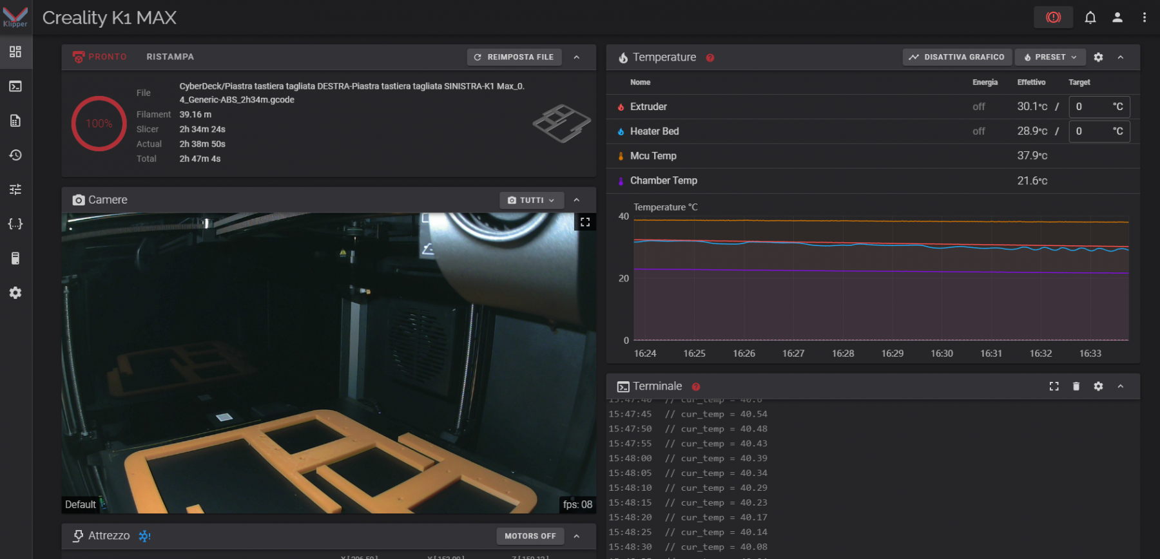
Task: Open the G-code Files sidebar icon
Action: [15, 120]
